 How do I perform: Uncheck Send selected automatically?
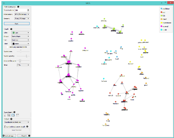[x=5, y=126]
